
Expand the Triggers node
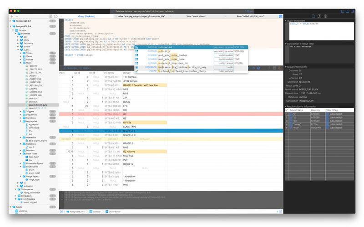[x=20, y=111]
